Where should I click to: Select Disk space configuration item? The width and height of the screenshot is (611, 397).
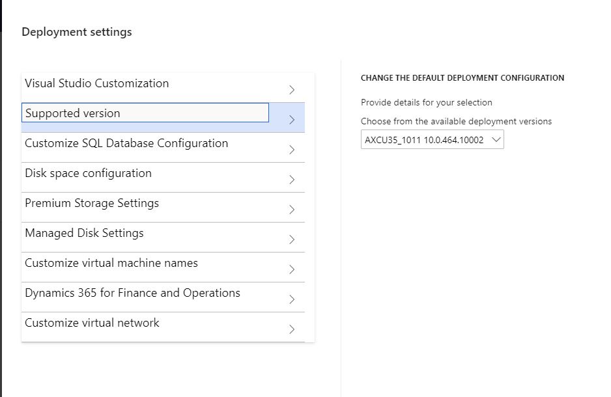point(88,174)
